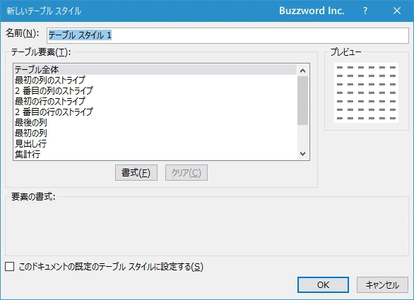Select 2 番目の列のストライプ list item

point(155,91)
